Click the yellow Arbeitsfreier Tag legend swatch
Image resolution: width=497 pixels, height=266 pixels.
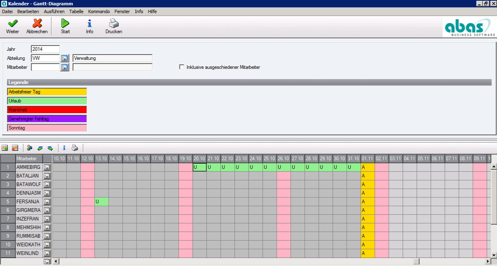[47, 92]
